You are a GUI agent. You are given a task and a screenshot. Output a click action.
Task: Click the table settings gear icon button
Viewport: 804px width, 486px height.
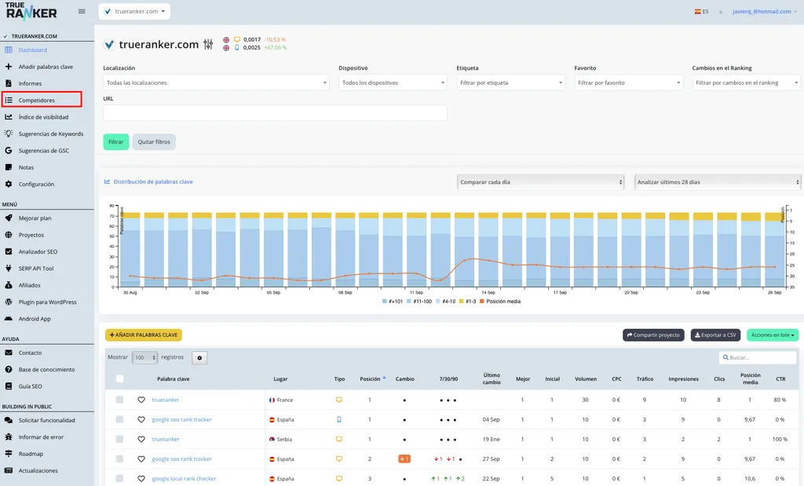[x=199, y=358]
